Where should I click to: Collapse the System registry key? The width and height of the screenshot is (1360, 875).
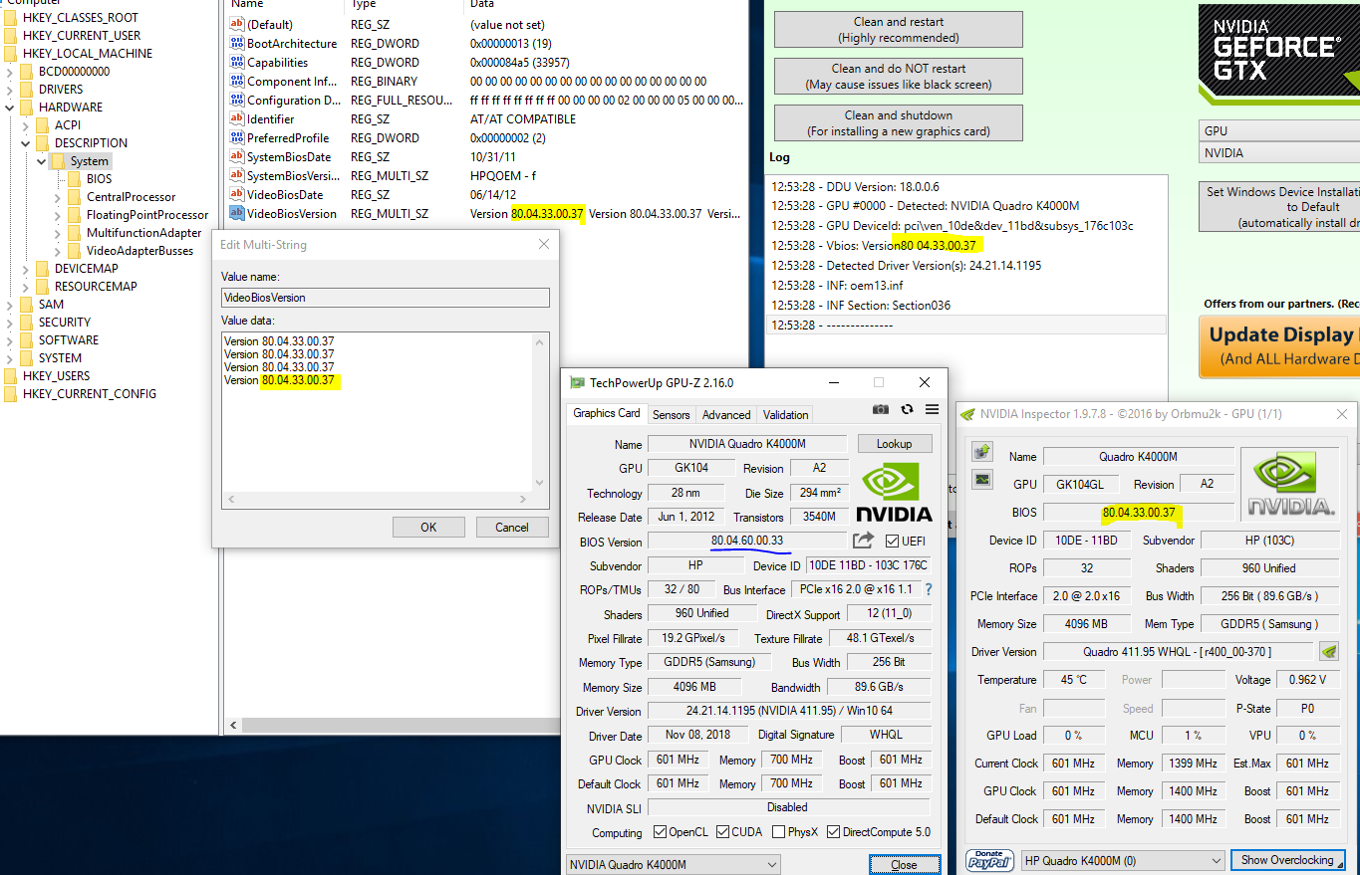(42, 160)
